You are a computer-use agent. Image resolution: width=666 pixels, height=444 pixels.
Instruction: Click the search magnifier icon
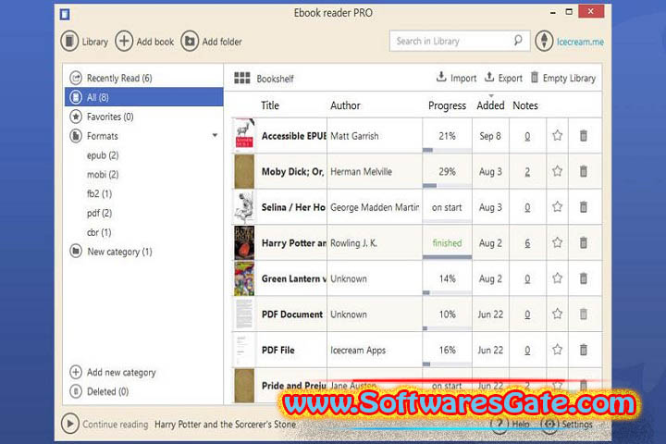[518, 41]
